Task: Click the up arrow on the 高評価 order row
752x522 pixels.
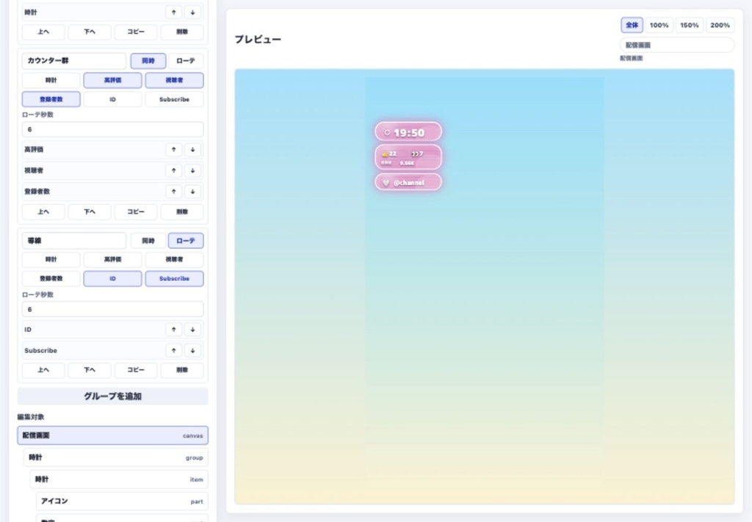Action: tap(173, 150)
